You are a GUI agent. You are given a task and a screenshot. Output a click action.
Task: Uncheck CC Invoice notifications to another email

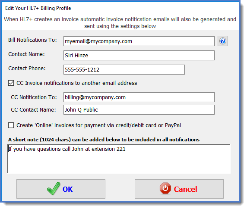(x=11, y=83)
